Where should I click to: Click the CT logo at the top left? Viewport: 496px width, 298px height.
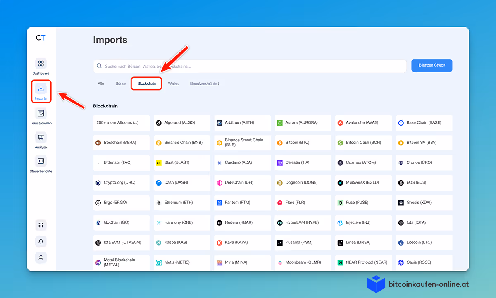tap(41, 37)
